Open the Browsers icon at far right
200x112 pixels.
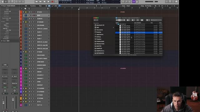[177, 2]
